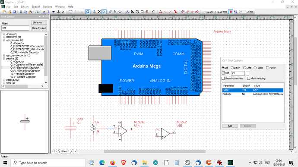Select the Right orientation radio button
The height and width of the screenshot is (167, 298).
[255, 68]
